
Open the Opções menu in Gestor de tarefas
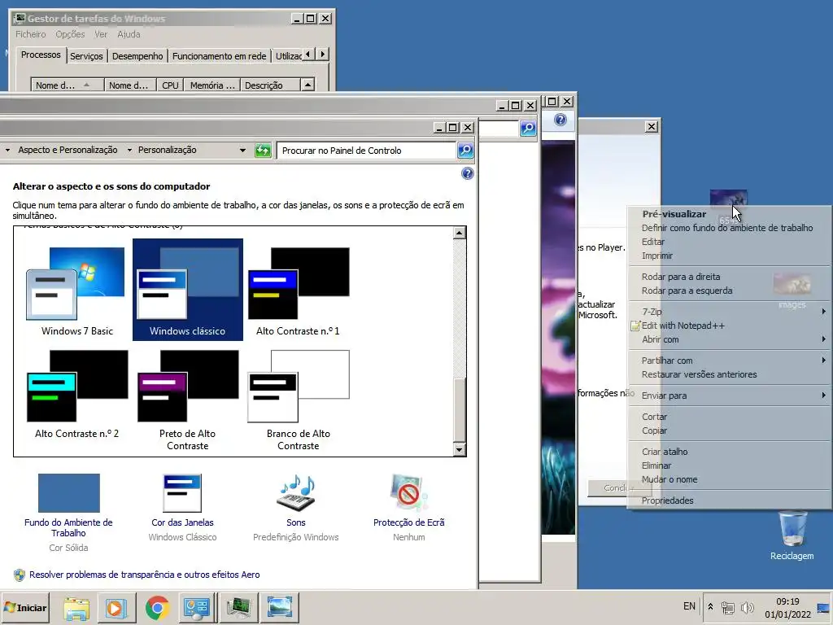(x=70, y=34)
